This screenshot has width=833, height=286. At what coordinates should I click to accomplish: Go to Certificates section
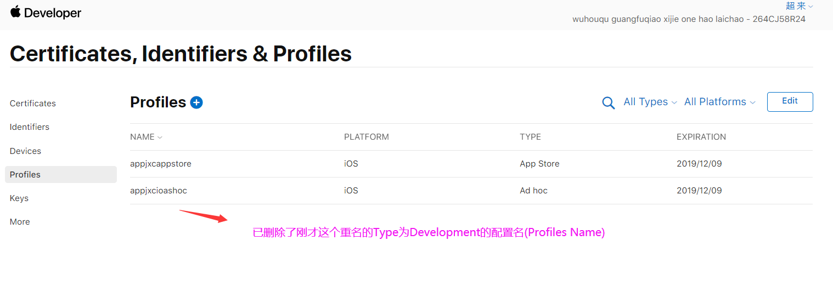click(33, 104)
